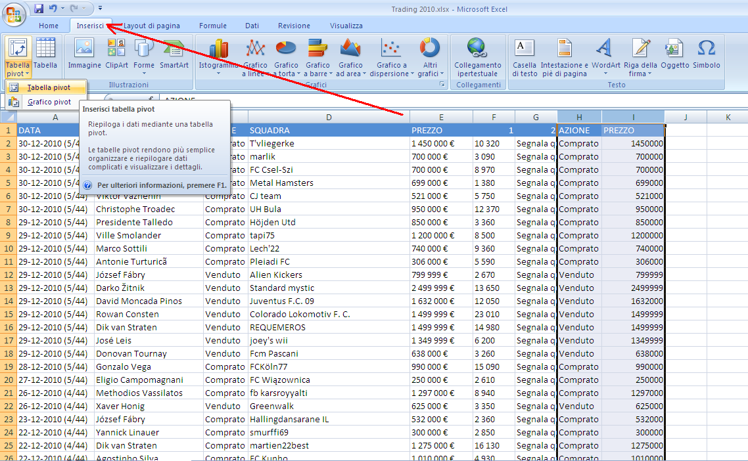Customize the Quick Access Toolbar arrow
The image size is (748, 461).
(x=100, y=8)
